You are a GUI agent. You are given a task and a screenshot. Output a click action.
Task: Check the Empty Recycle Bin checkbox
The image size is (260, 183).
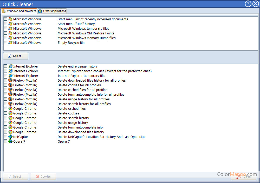pyautogui.click(x=5, y=42)
